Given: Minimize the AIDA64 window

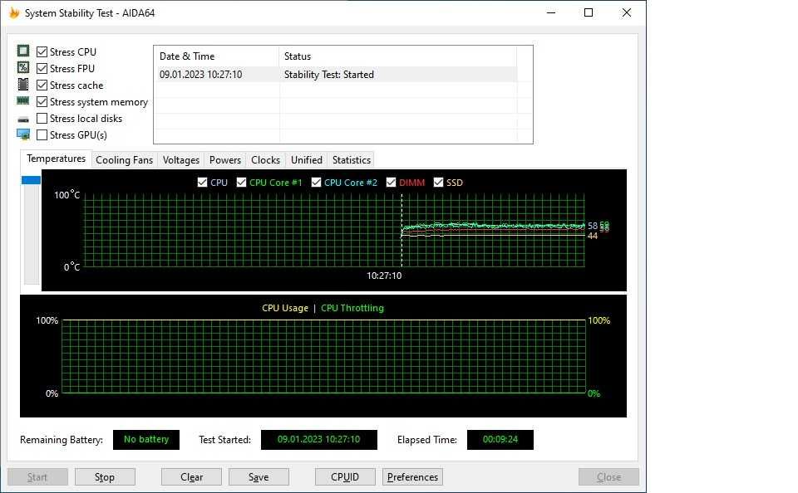Looking at the screenshot, I should (551, 12).
